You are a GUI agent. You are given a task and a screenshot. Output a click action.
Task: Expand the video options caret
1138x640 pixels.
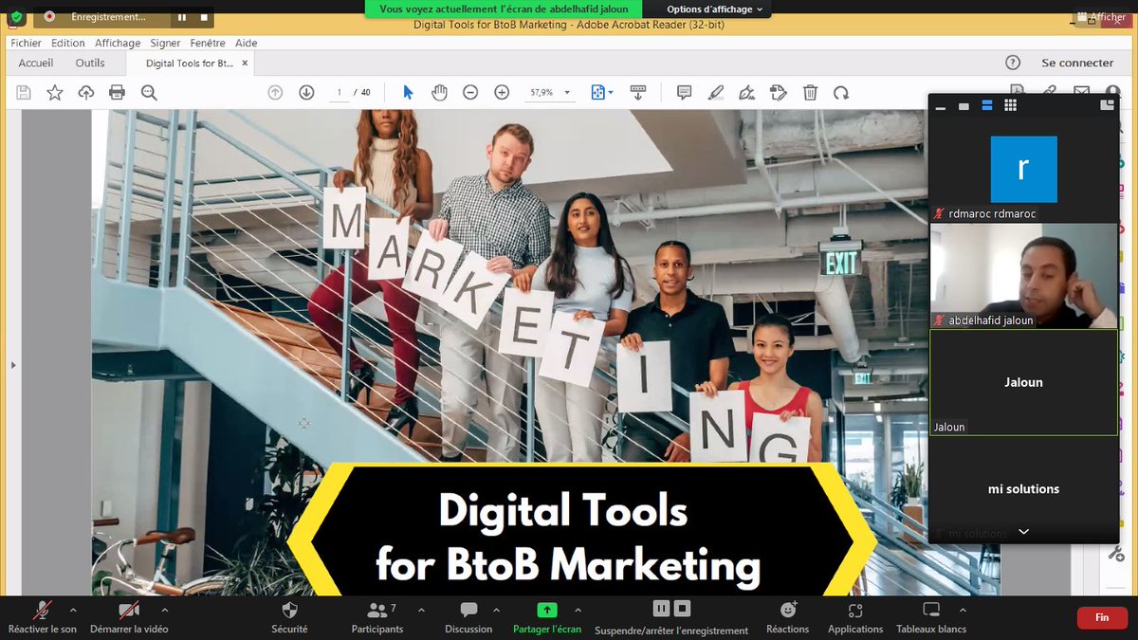coord(165,610)
